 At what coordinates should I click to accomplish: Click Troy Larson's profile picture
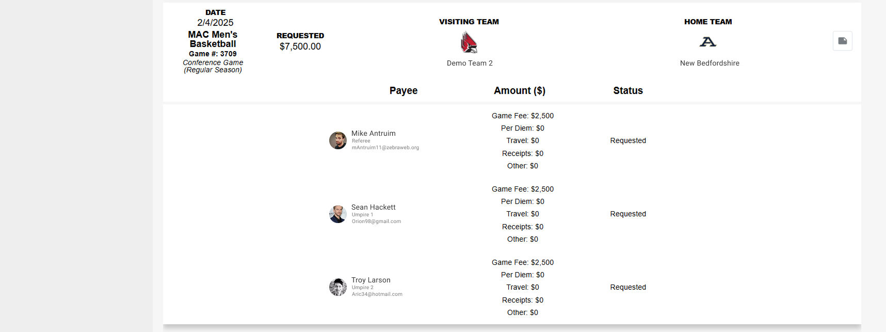[x=338, y=287]
